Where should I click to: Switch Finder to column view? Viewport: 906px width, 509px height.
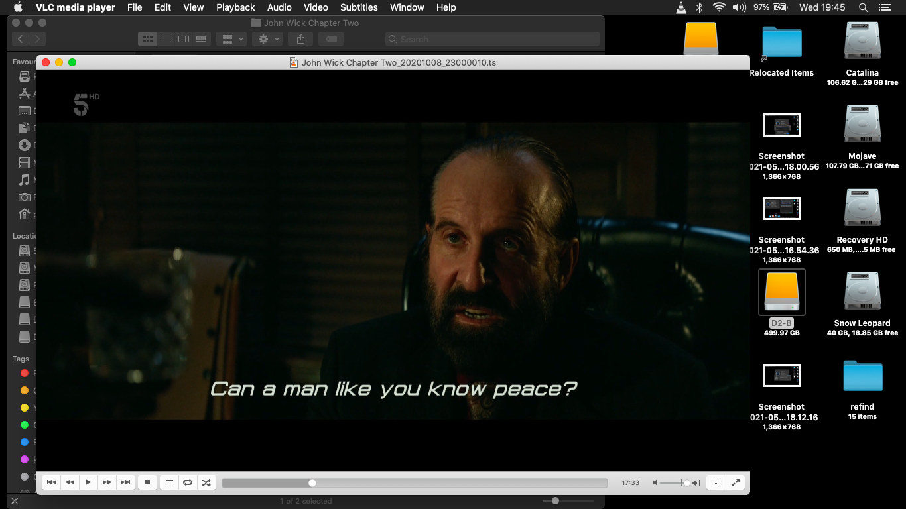(x=184, y=39)
